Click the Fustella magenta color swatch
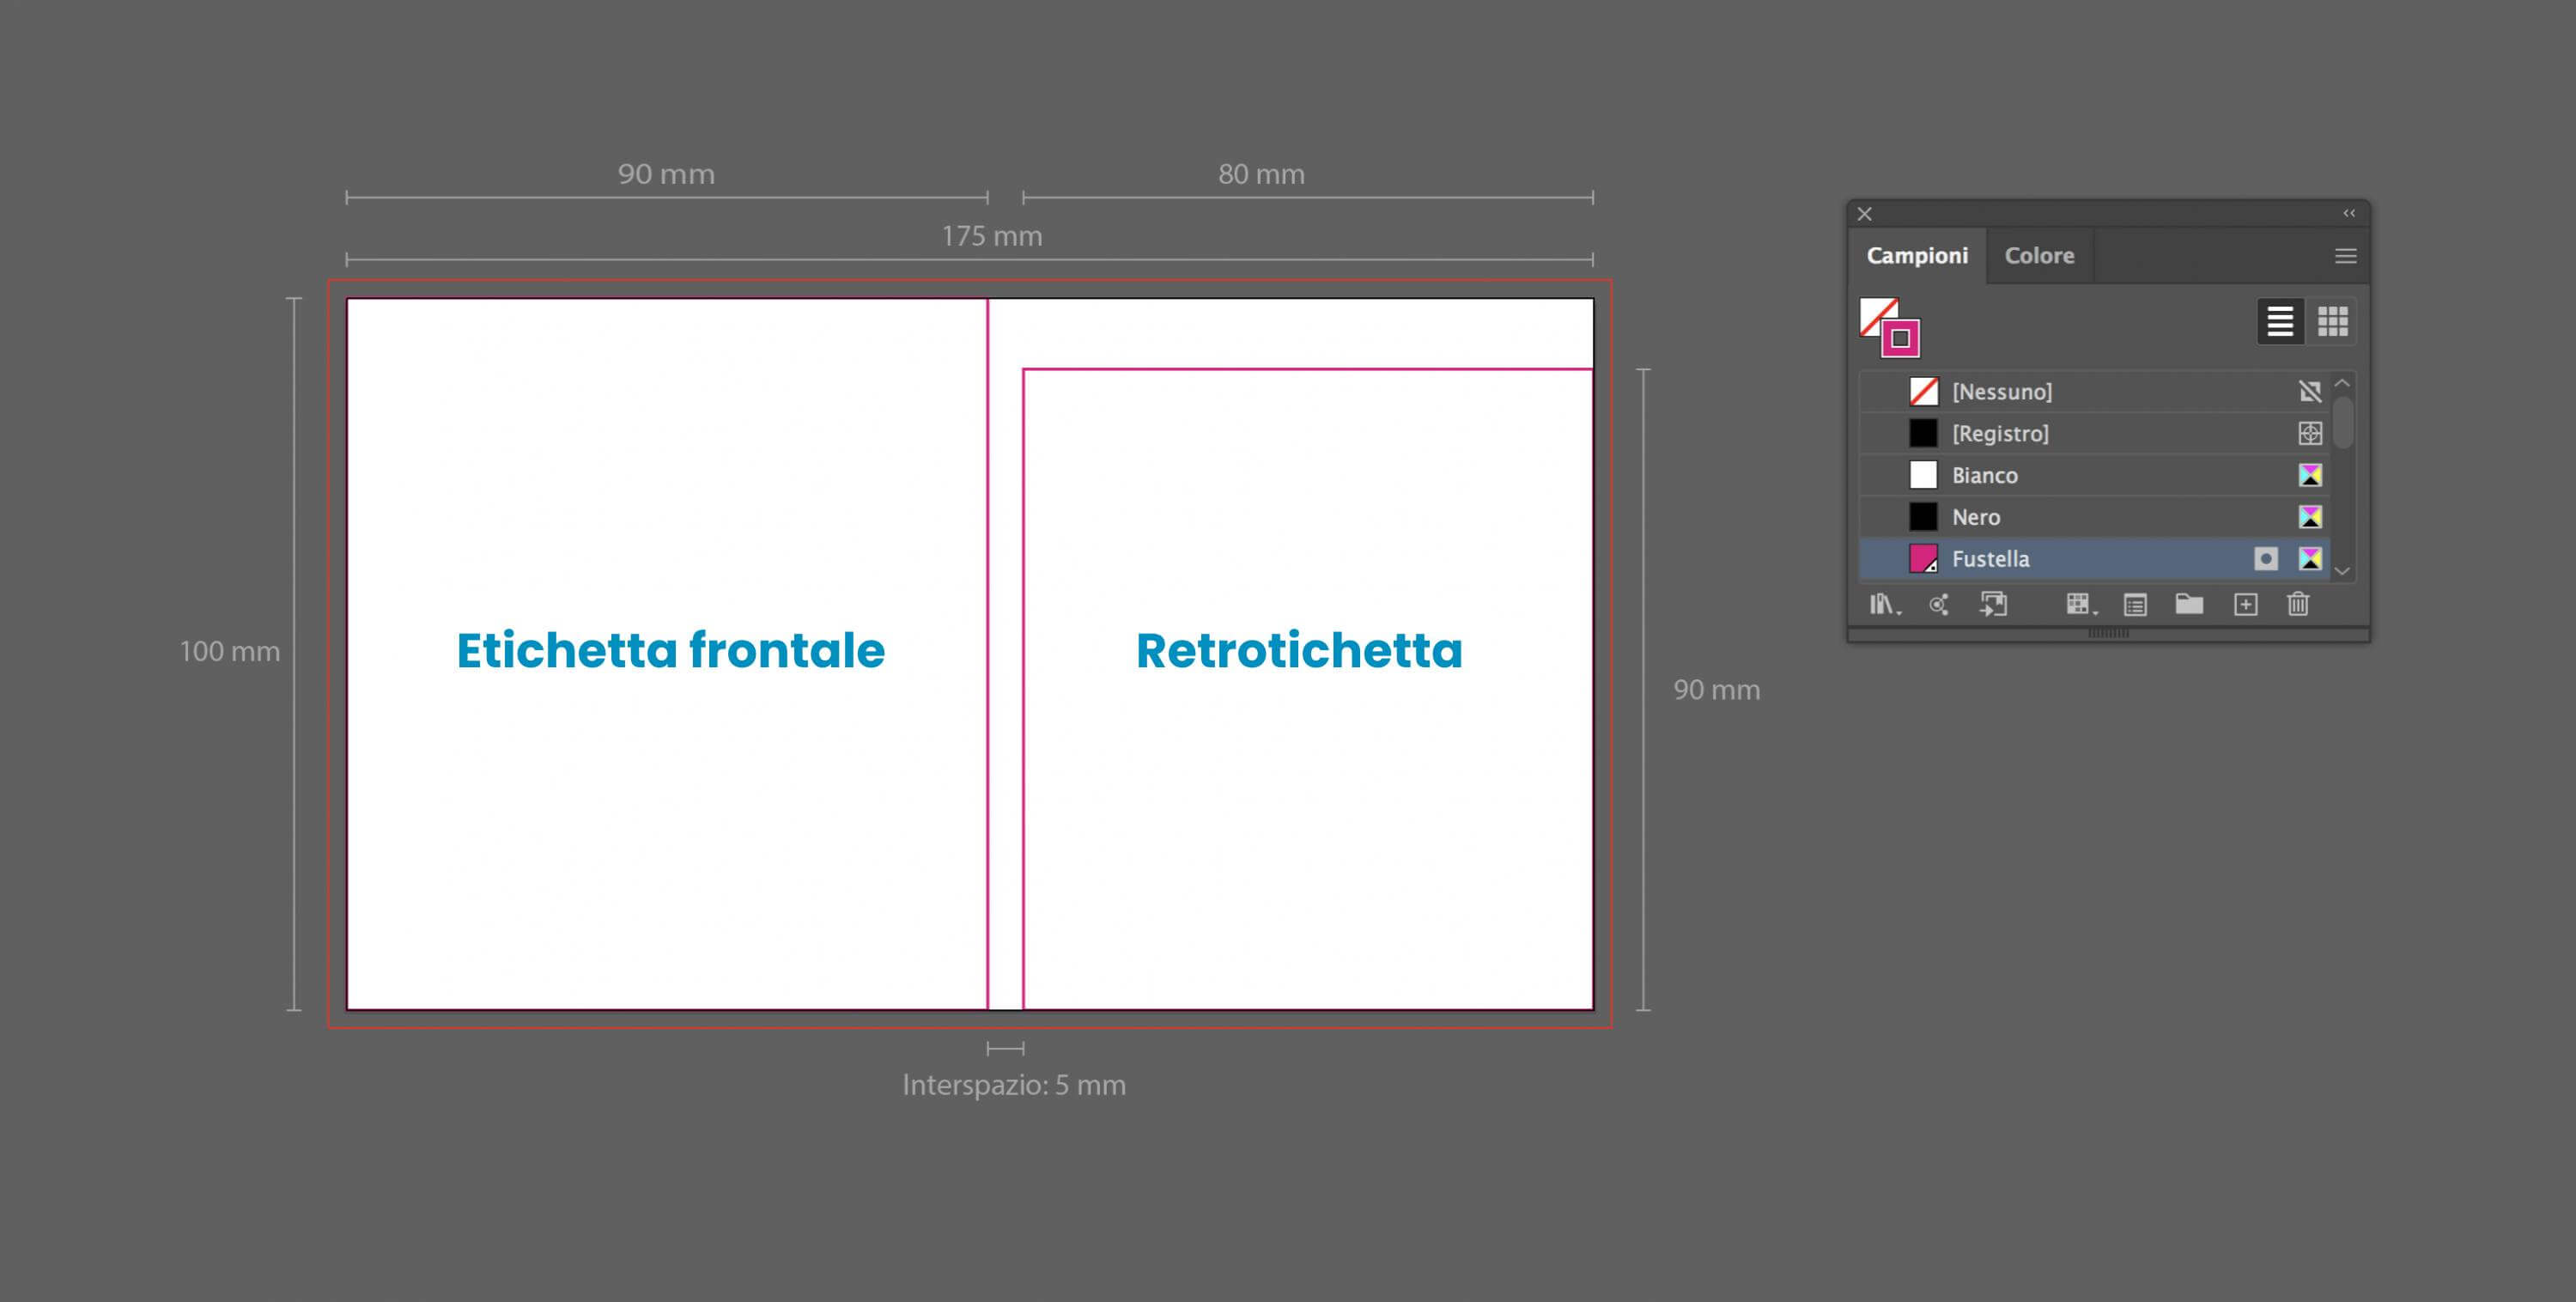Viewport: 2576px width, 1302px height. pyautogui.click(x=1923, y=559)
